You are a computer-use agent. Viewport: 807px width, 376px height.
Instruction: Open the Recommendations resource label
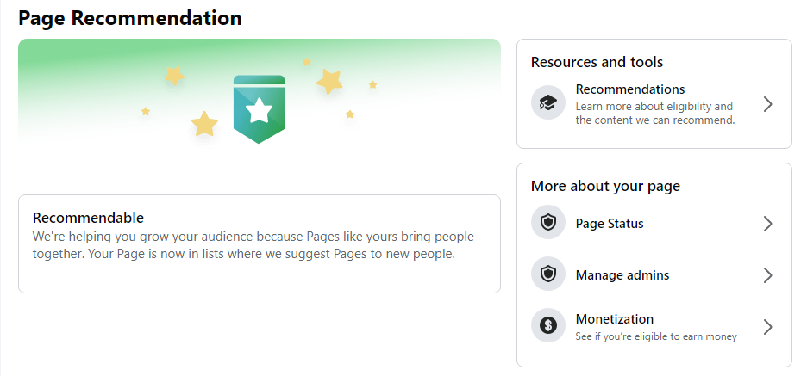630,89
